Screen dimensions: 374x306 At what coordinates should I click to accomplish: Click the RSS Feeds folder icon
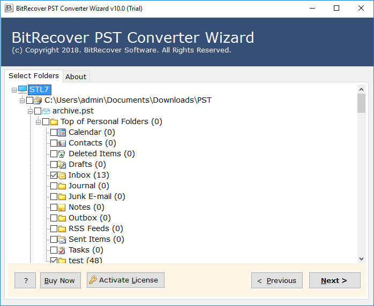pyautogui.click(x=62, y=229)
